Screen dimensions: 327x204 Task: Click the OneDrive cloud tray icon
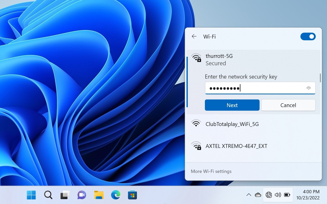[x=258, y=195]
